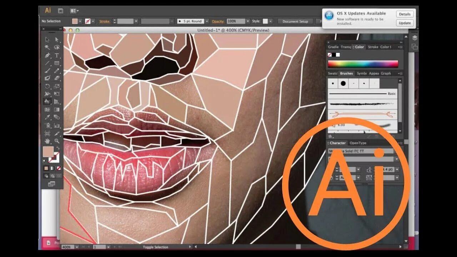Click Details in the OS X Updates notification
Image resolution: width=457 pixels, height=257 pixels.
405,14
